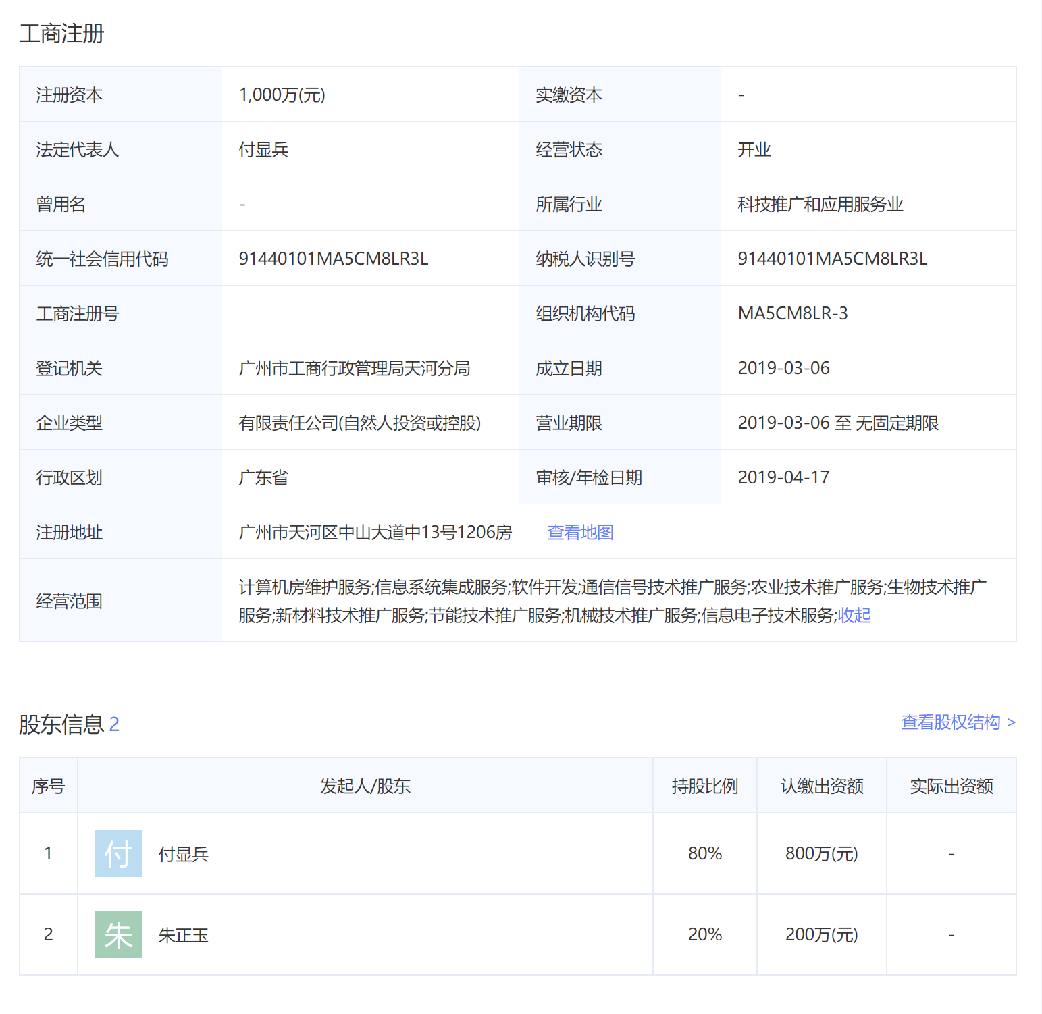
Task: Click shareholder name 付显兵 in table
Action: coord(182,853)
